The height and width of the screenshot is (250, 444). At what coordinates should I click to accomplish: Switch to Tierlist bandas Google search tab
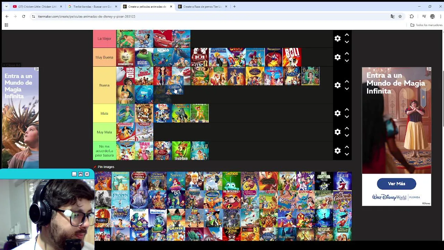point(92,6)
